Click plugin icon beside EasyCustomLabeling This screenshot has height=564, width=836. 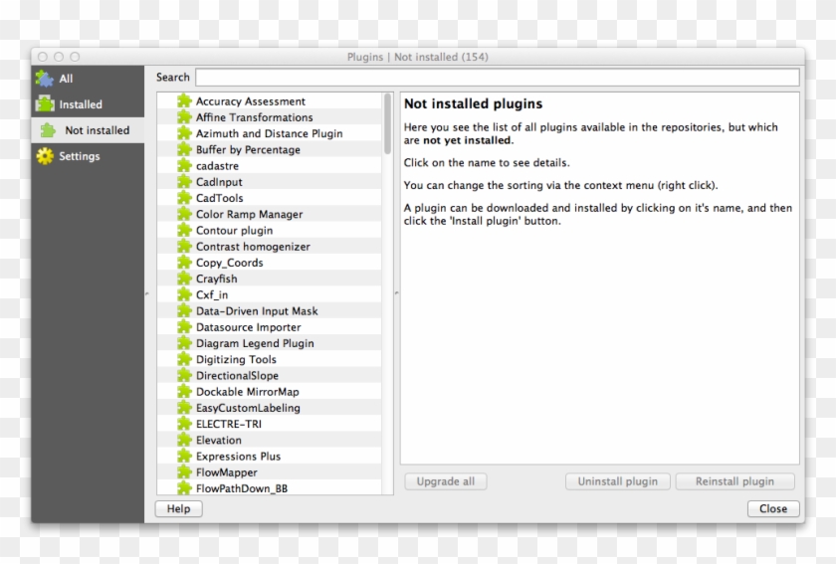(184, 407)
